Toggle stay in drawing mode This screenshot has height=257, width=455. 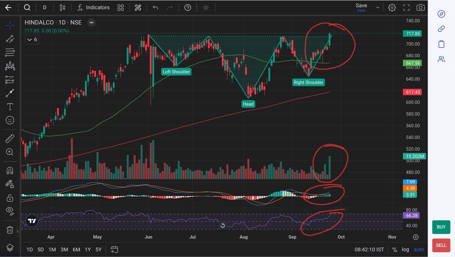pos(10,184)
